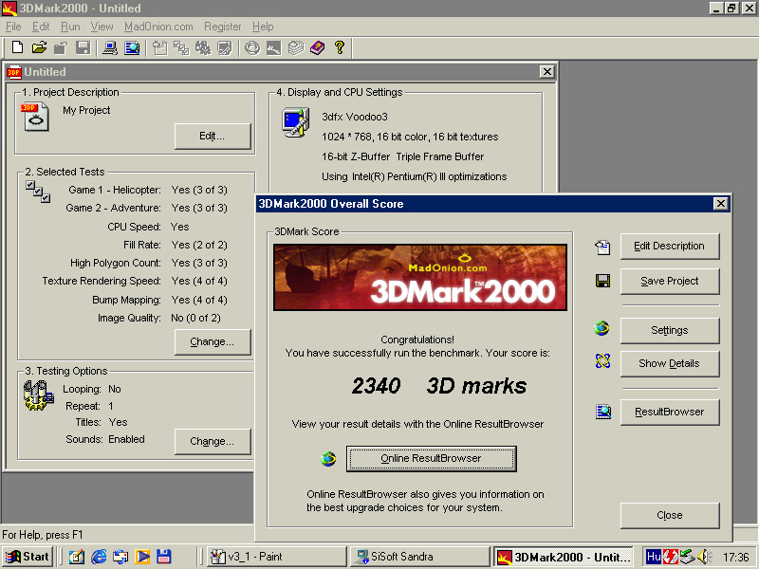Viewport: 759px width, 569px height.
Task: Click the yellow question mark help icon
Action: [x=340, y=47]
